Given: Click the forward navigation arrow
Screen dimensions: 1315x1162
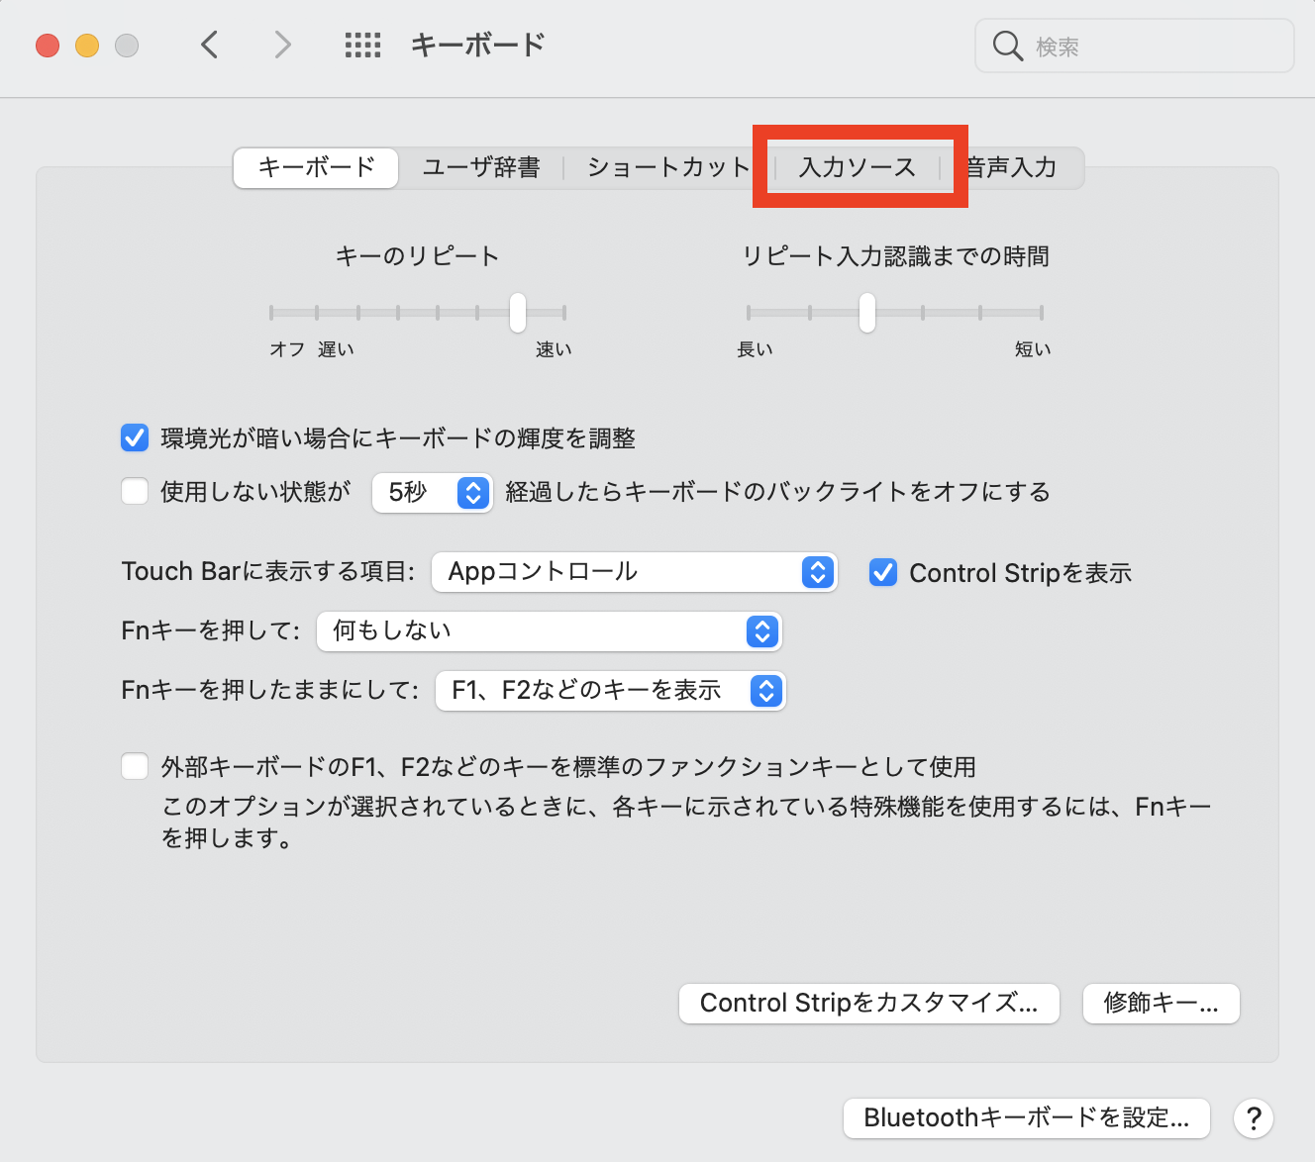Looking at the screenshot, I should pyautogui.click(x=282, y=45).
